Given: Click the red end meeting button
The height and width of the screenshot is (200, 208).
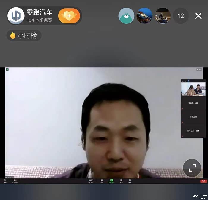Looking at the screenshot, I should 204,181.
